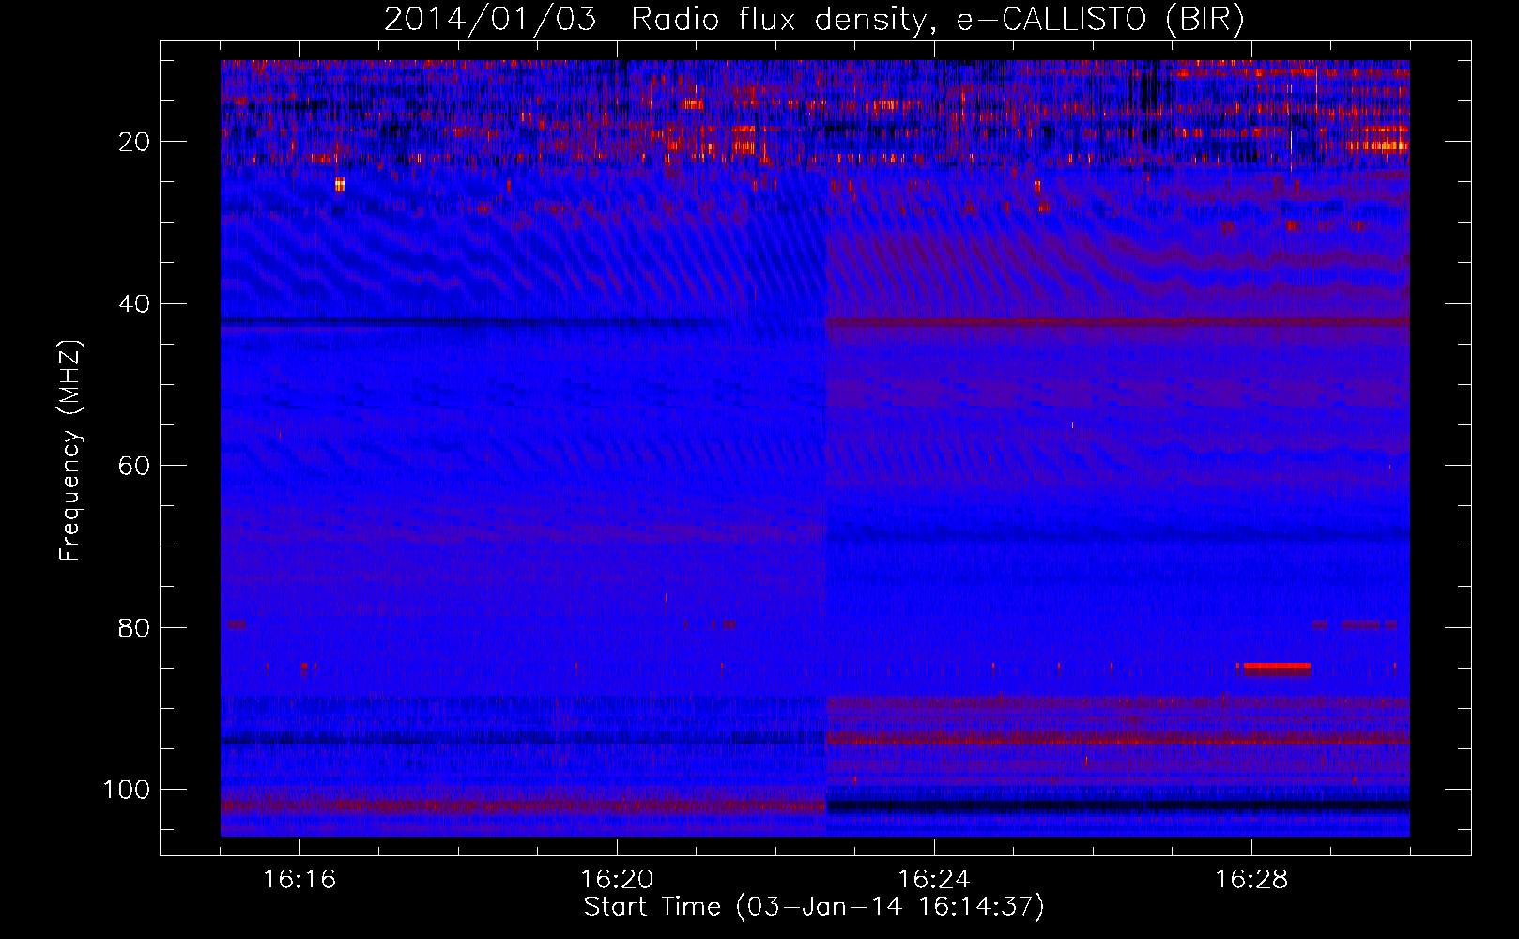Click the 16:20 time tick label
Viewport: 1519px width, 939px height.
617,880
